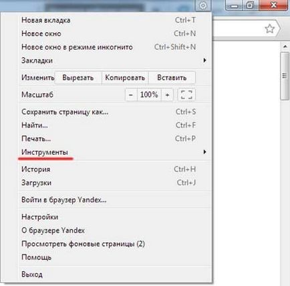Click Просмотреть фоновые страницы (2)

(x=114, y=244)
